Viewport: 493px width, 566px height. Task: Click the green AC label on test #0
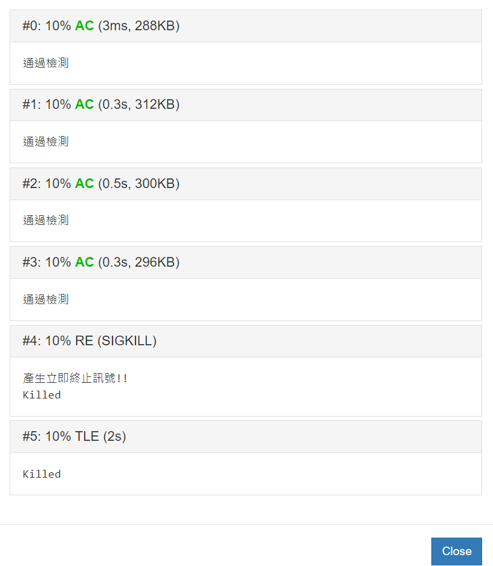(x=84, y=26)
